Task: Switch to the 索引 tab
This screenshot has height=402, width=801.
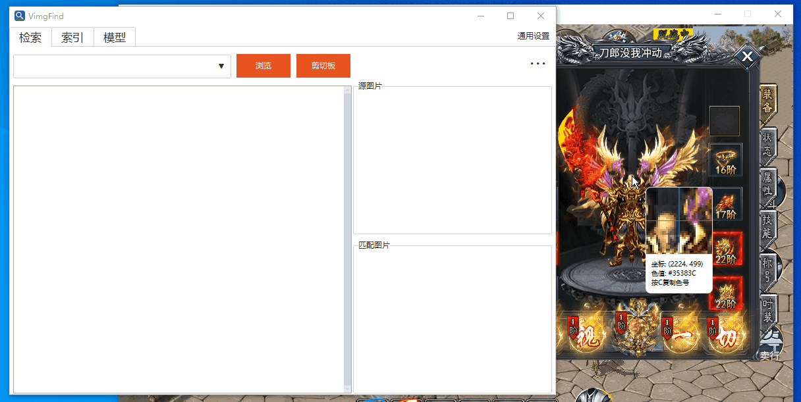Action: (72, 38)
